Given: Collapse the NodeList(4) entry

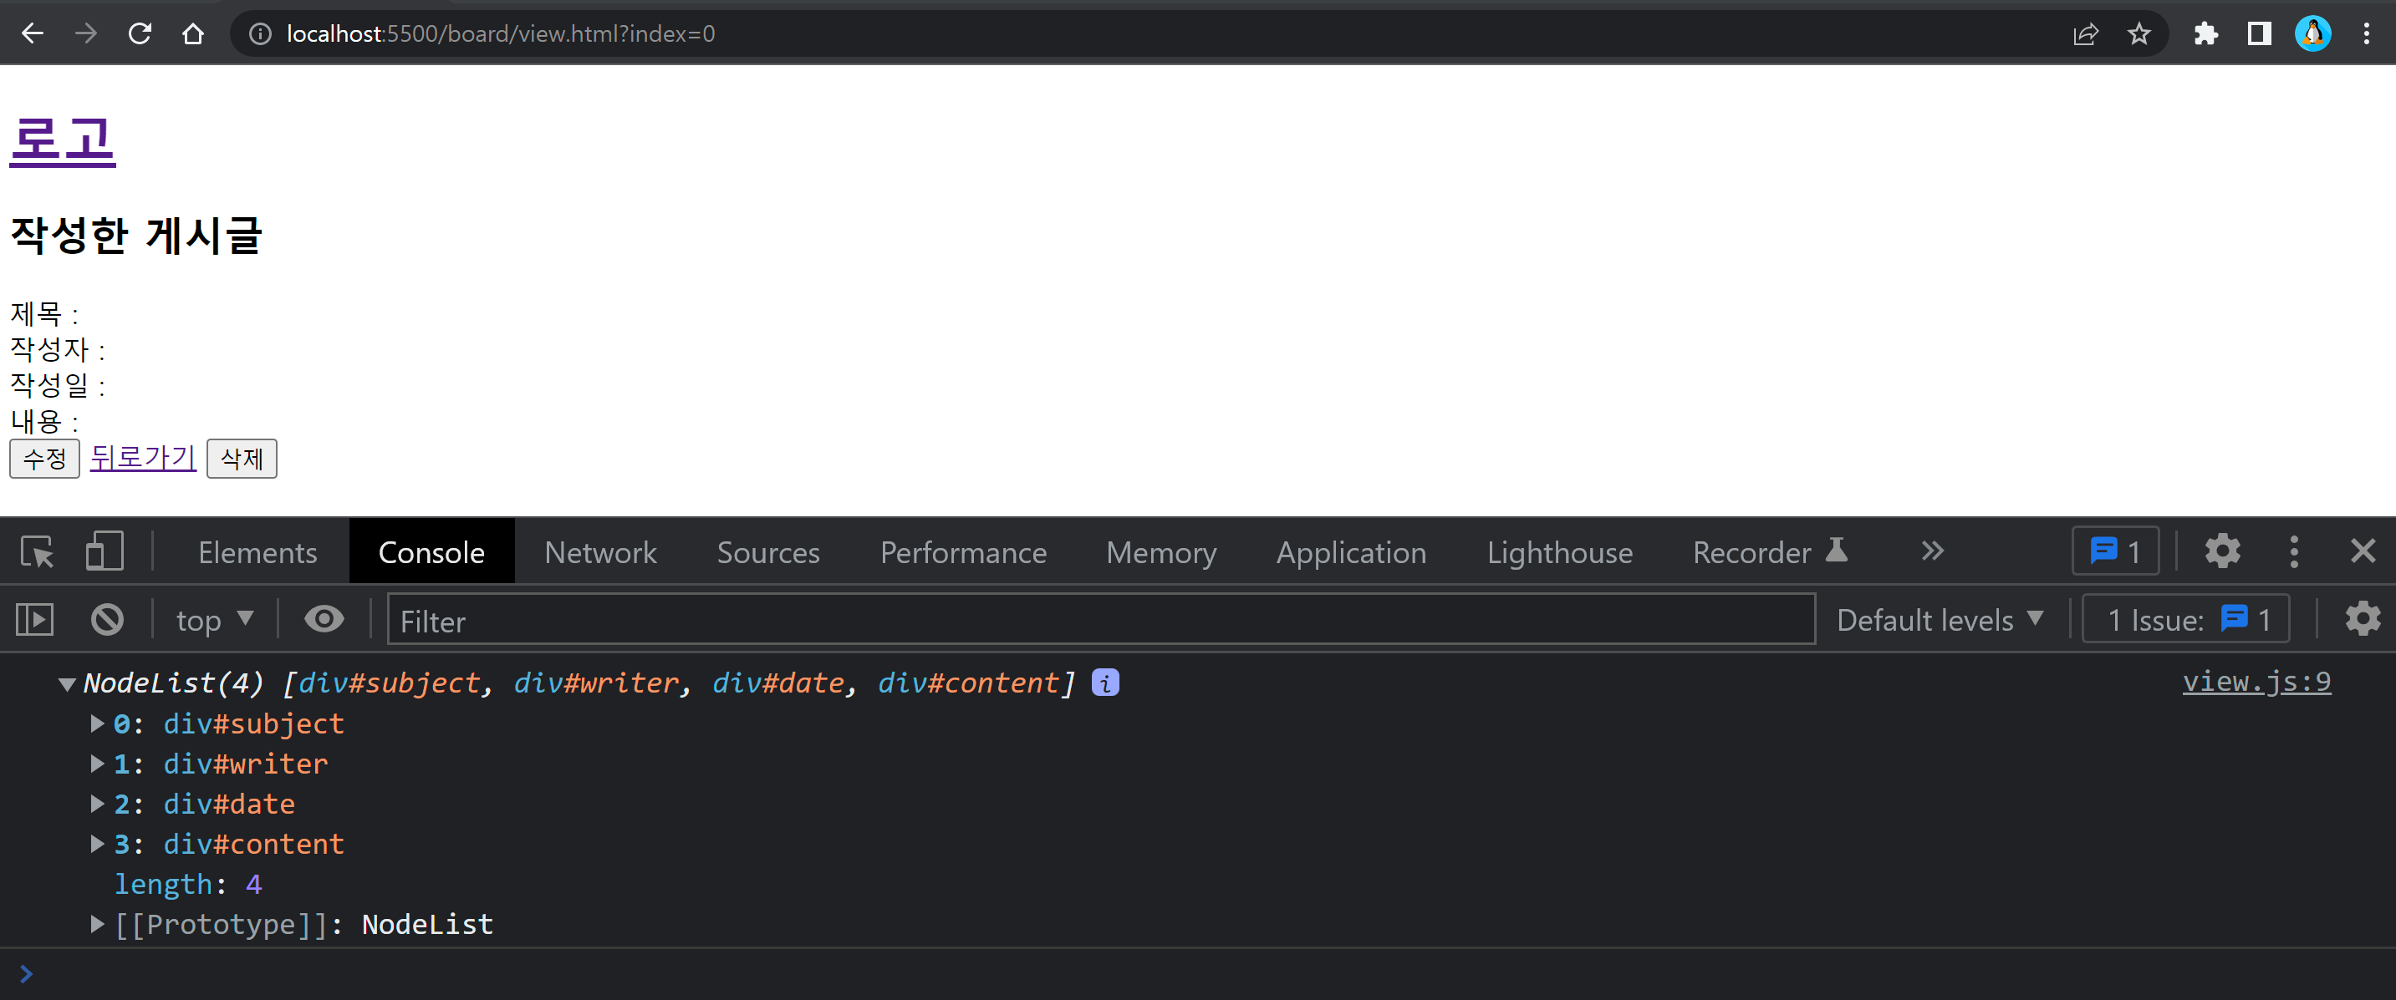Looking at the screenshot, I should pyautogui.click(x=66, y=684).
